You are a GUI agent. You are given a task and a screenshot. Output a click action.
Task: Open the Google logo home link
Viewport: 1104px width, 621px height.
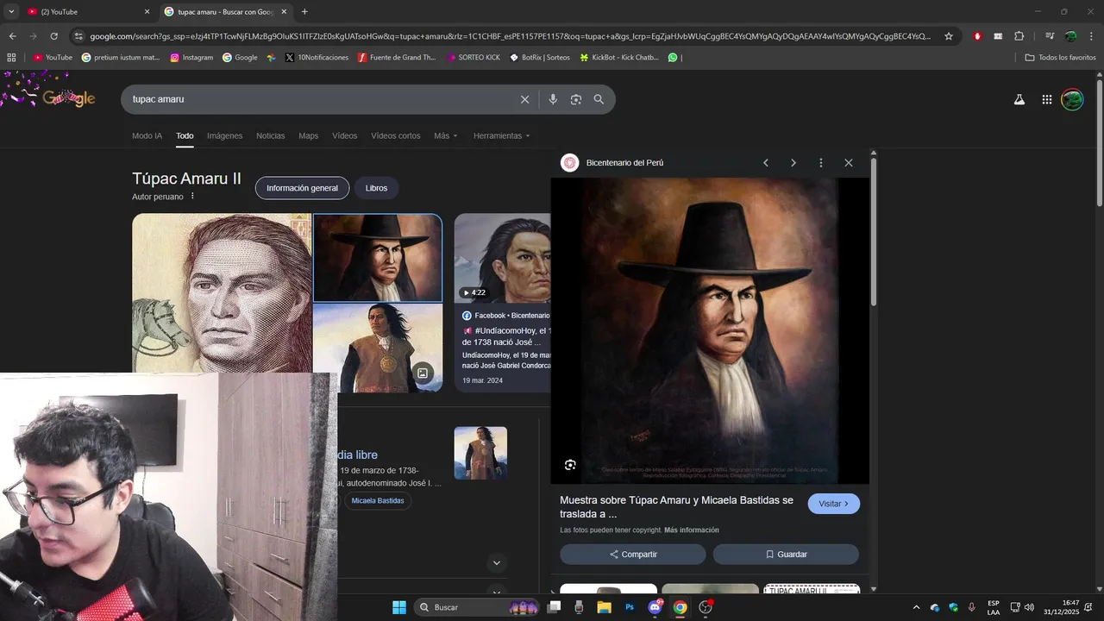(67, 98)
